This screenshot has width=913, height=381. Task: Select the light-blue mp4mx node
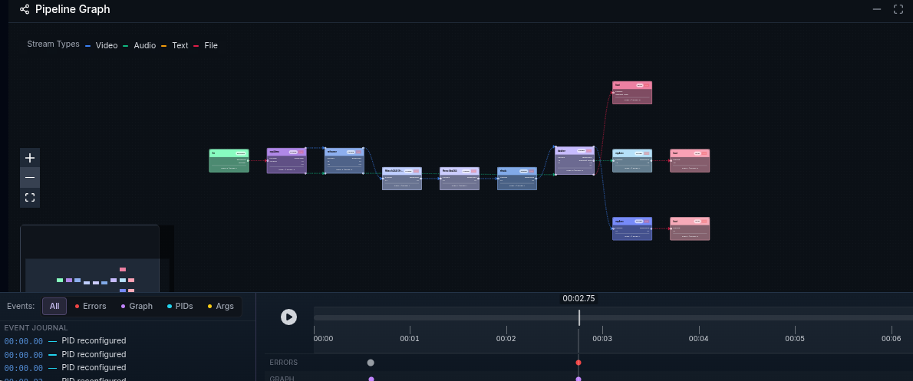(632, 160)
